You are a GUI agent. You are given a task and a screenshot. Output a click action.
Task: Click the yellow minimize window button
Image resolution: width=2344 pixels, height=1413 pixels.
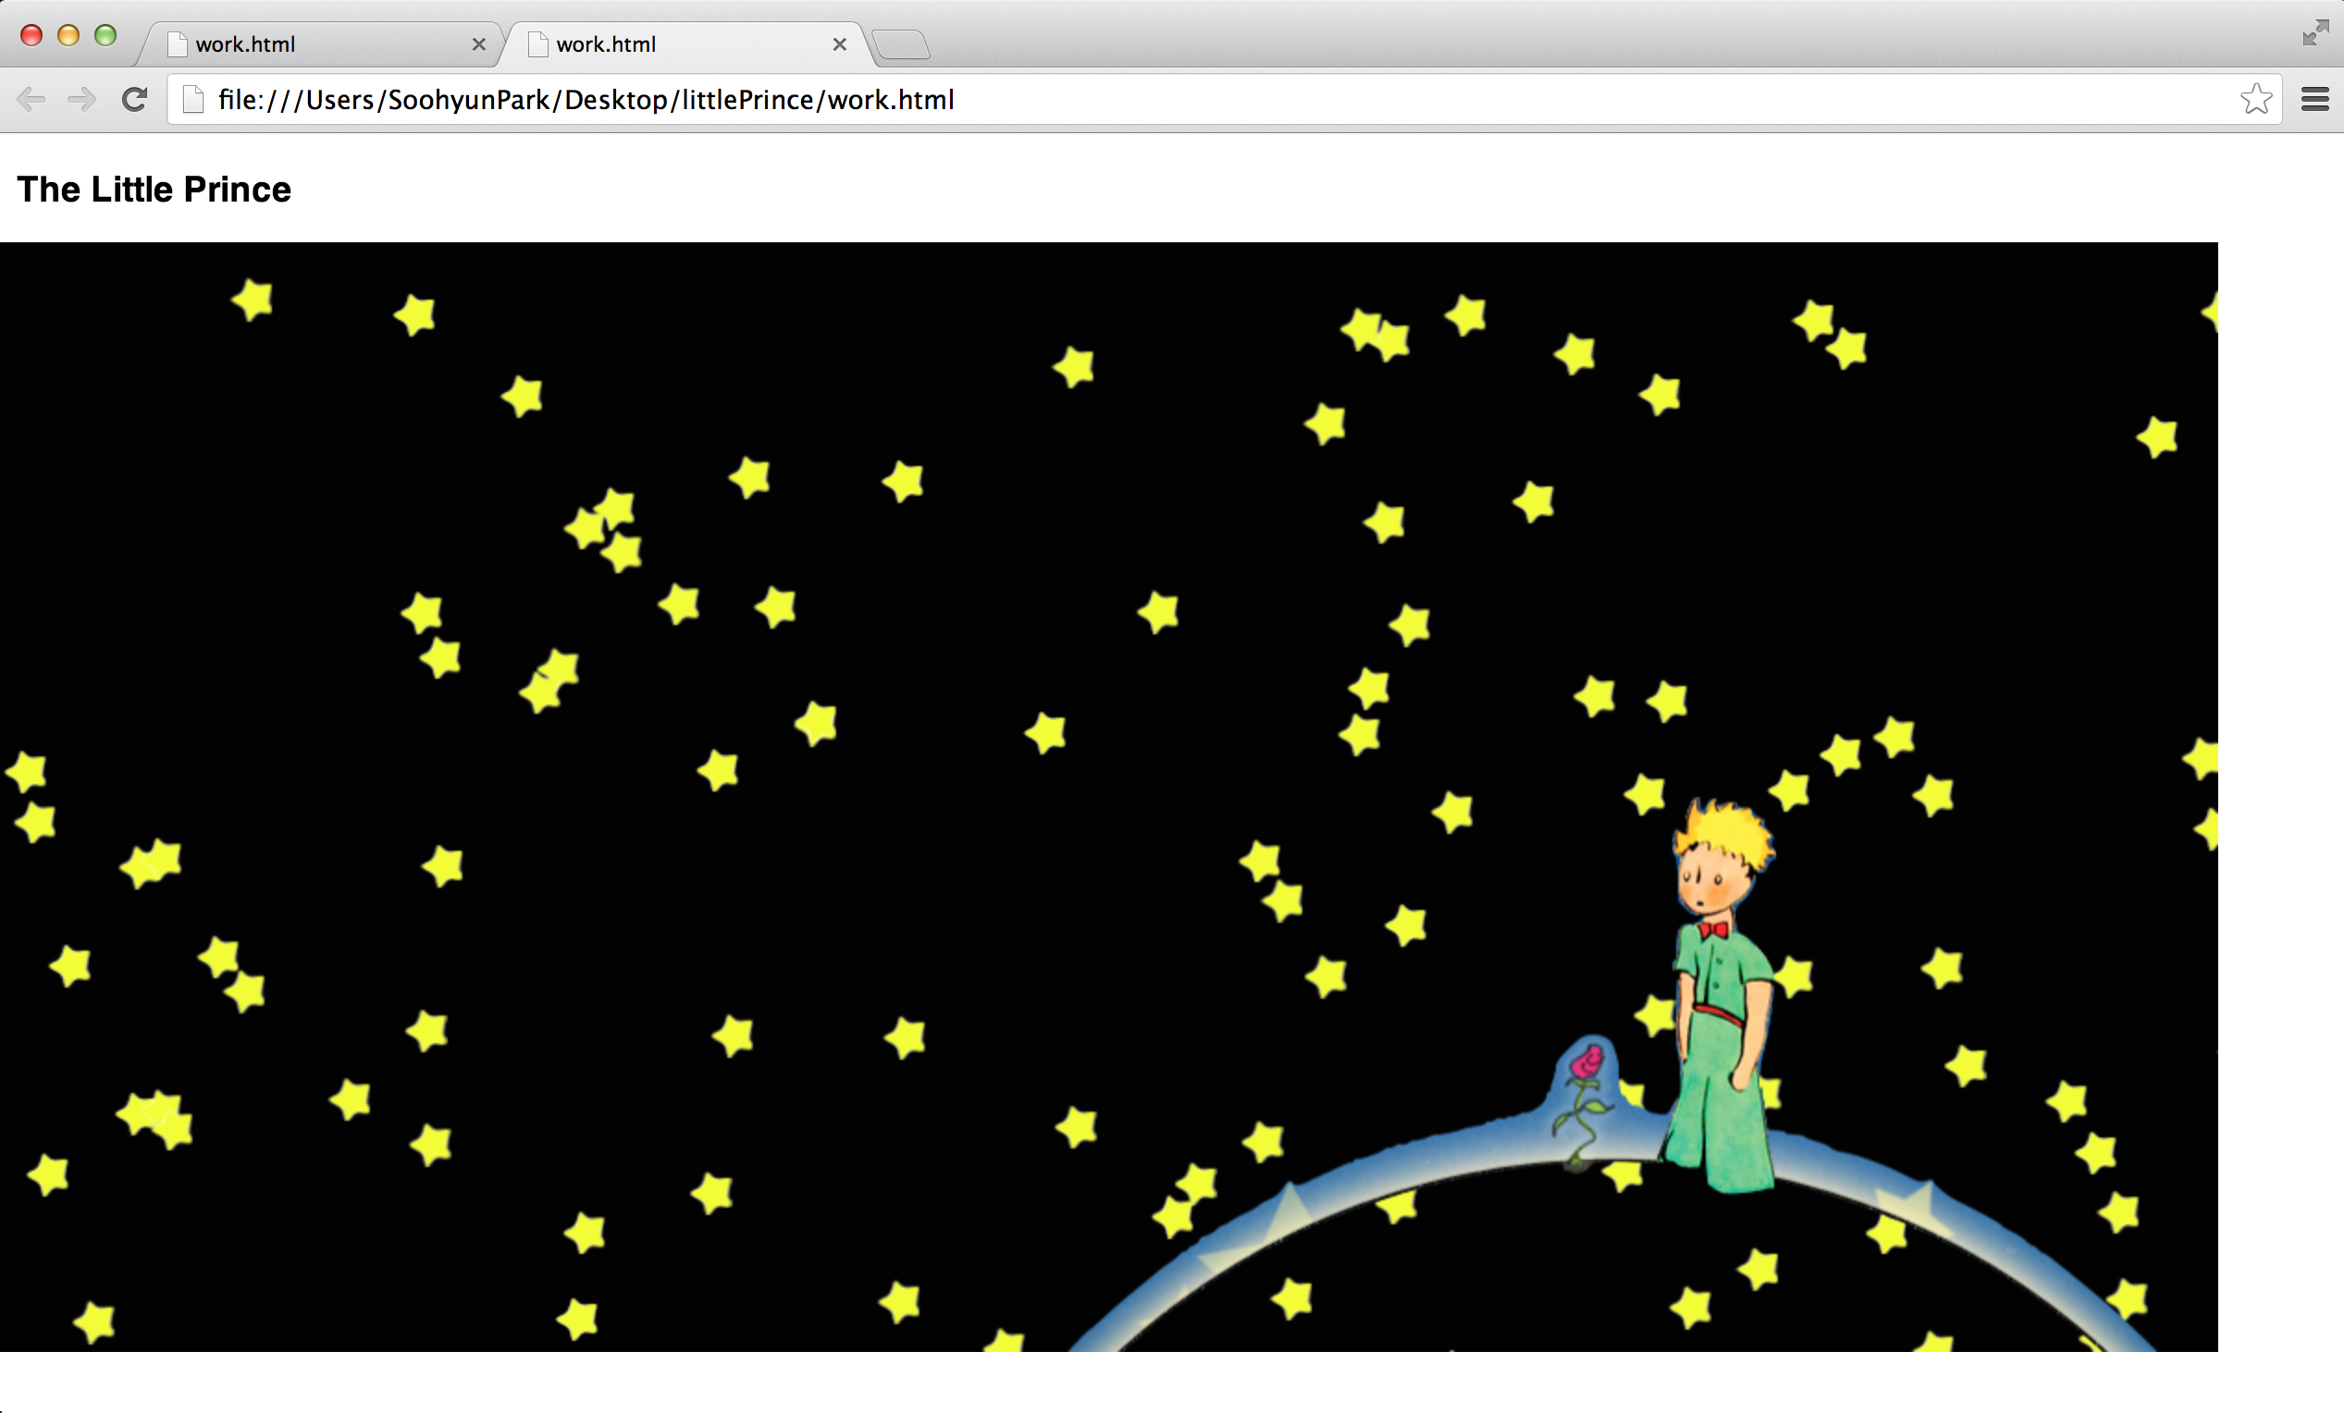[68, 35]
